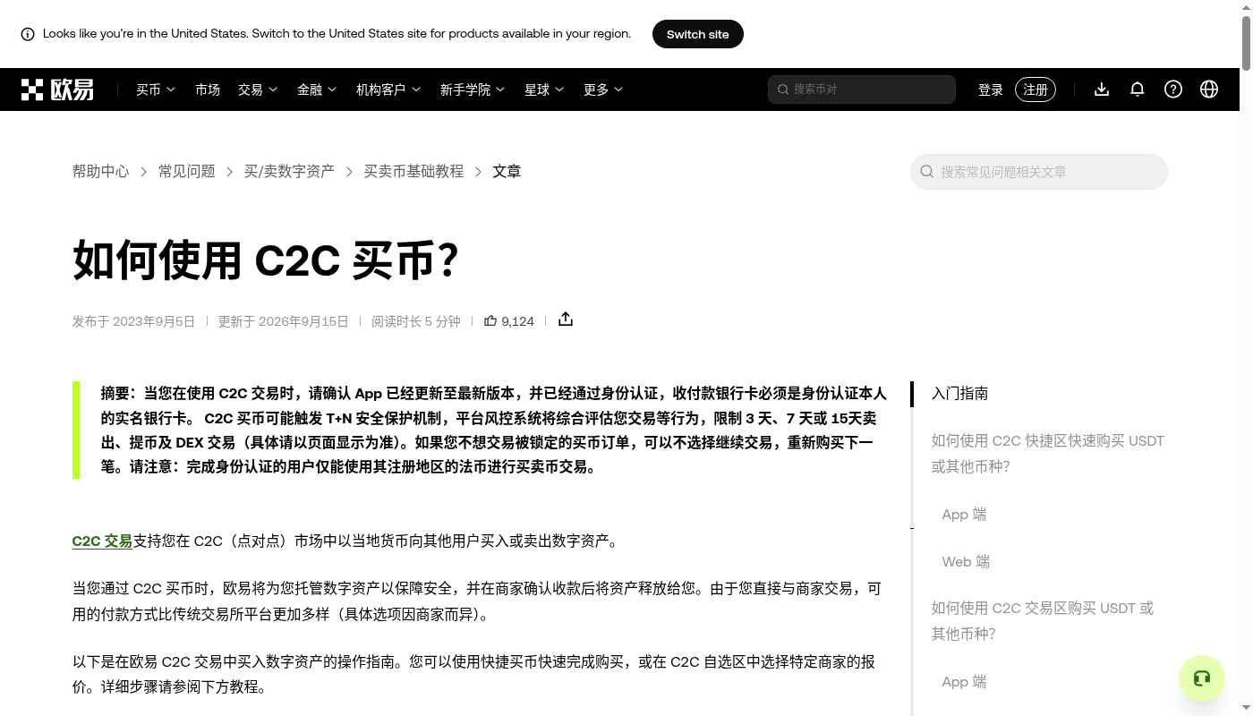Click the OKX 欧易 logo
Image resolution: width=1253 pixels, height=716 pixels.
57,89
